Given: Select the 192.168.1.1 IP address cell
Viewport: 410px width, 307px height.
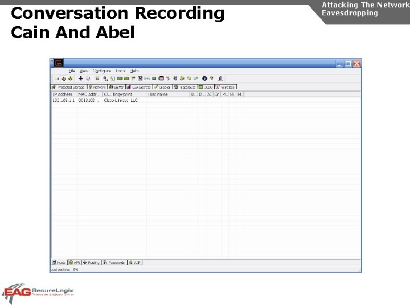Looking at the screenshot, I should (64, 100).
